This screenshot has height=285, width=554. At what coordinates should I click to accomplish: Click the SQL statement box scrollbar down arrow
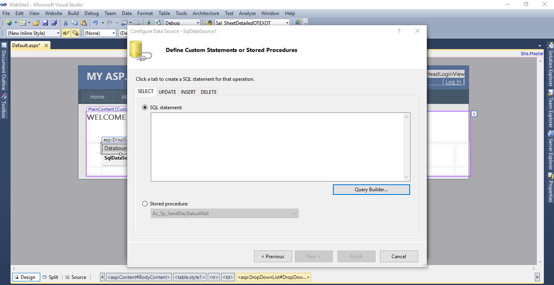click(406, 177)
